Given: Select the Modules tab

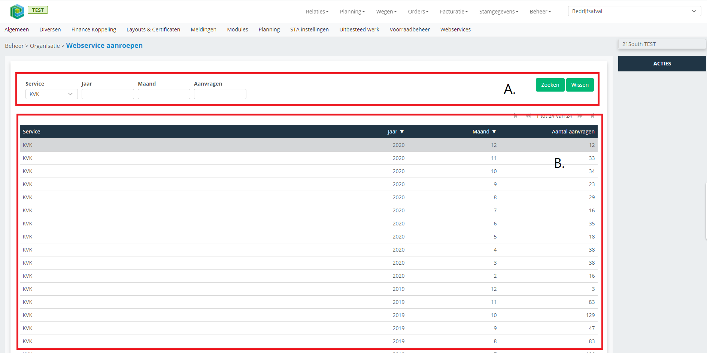Looking at the screenshot, I should click(237, 30).
